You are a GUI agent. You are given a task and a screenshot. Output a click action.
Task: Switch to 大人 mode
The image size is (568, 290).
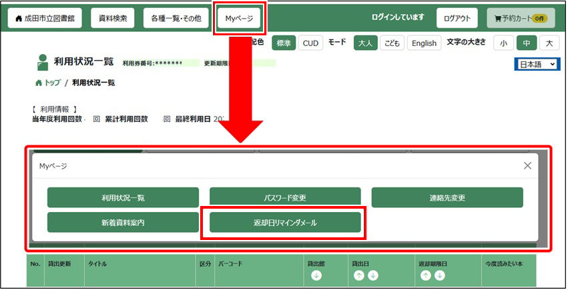click(x=365, y=43)
